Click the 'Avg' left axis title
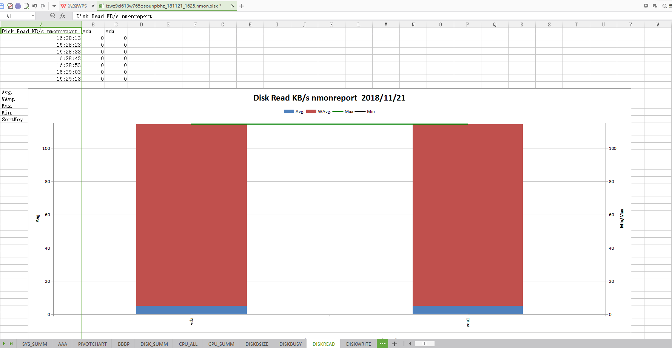 (x=37, y=218)
